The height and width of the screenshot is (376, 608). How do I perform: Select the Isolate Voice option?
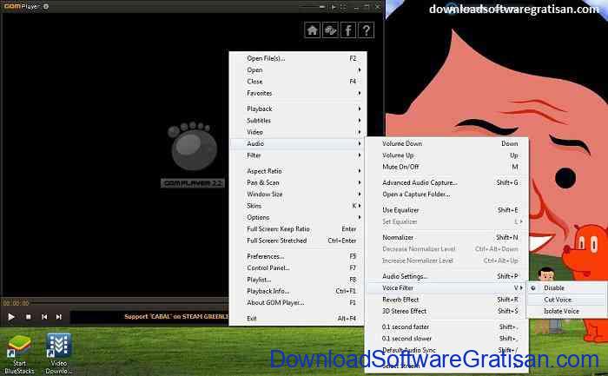pyautogui.click(x=566, y=311)
